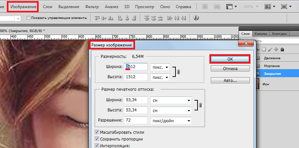
Task: Enable Показать управляющие элементы checkbox
Action: point(29,18)
